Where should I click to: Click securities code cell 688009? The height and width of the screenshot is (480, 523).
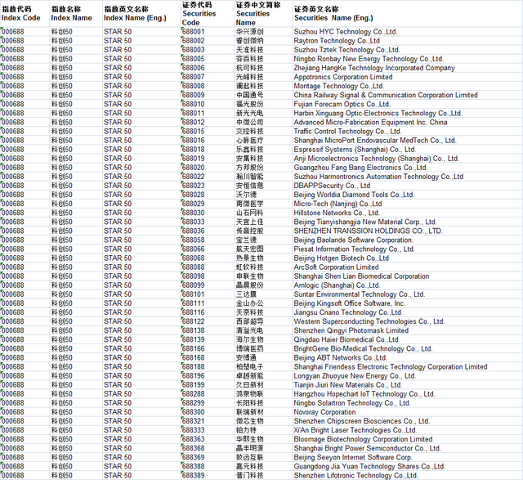[x=208, y=95]
